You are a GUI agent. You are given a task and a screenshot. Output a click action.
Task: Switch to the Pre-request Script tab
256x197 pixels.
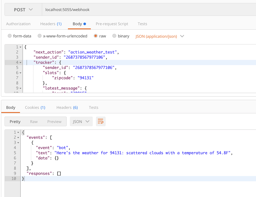tap(112, 24)
